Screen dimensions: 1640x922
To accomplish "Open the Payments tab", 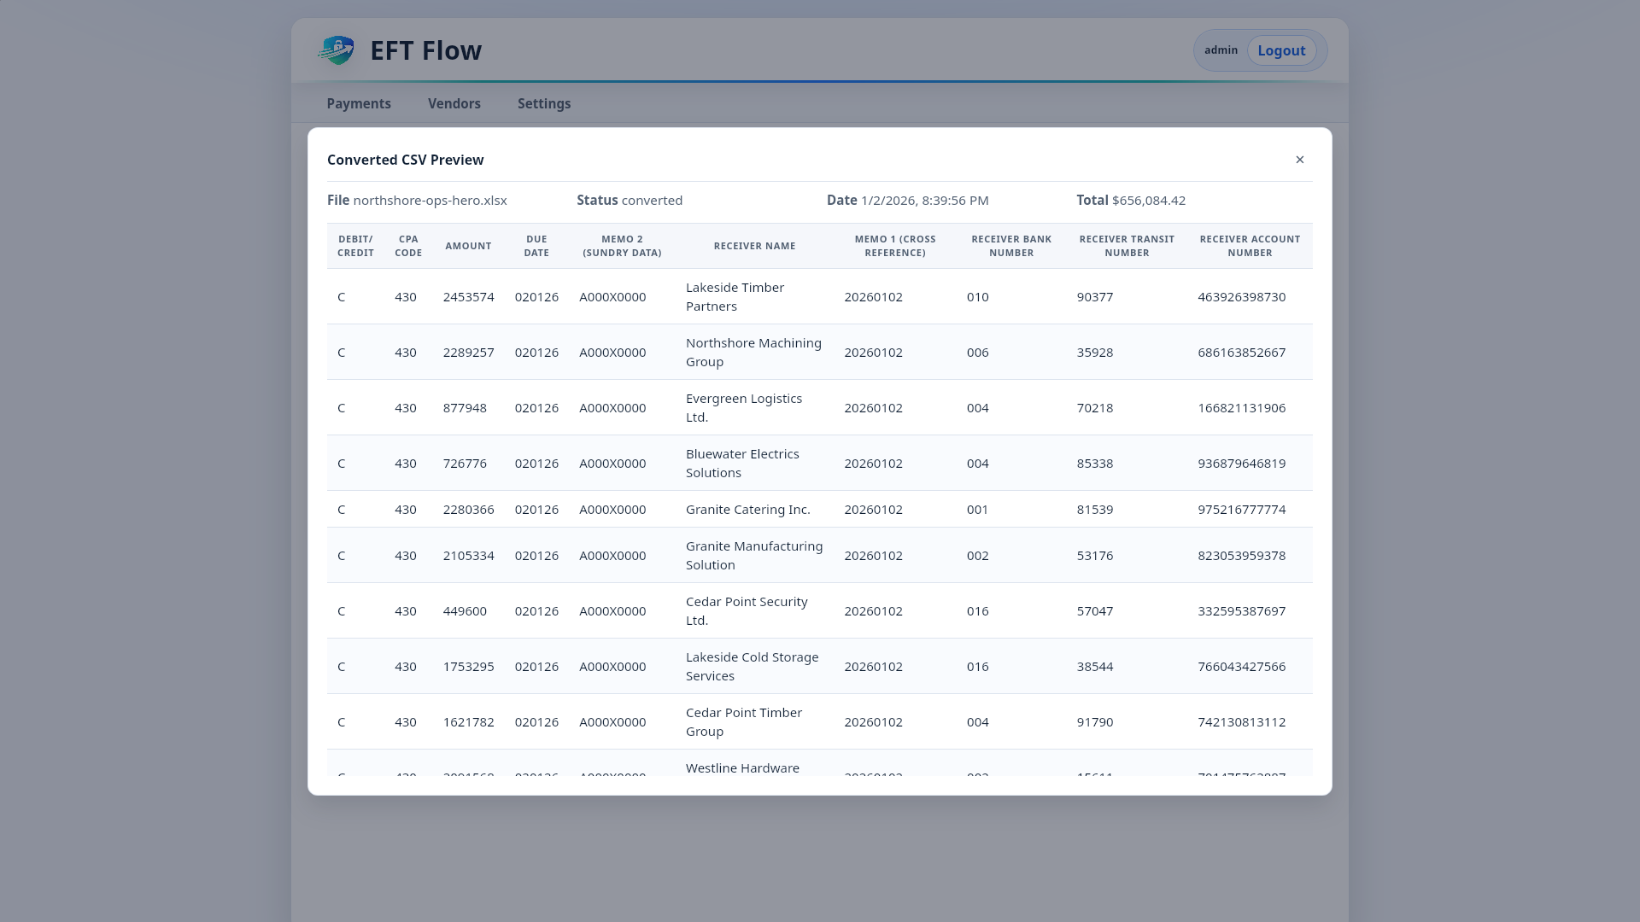I will [359, 103].
